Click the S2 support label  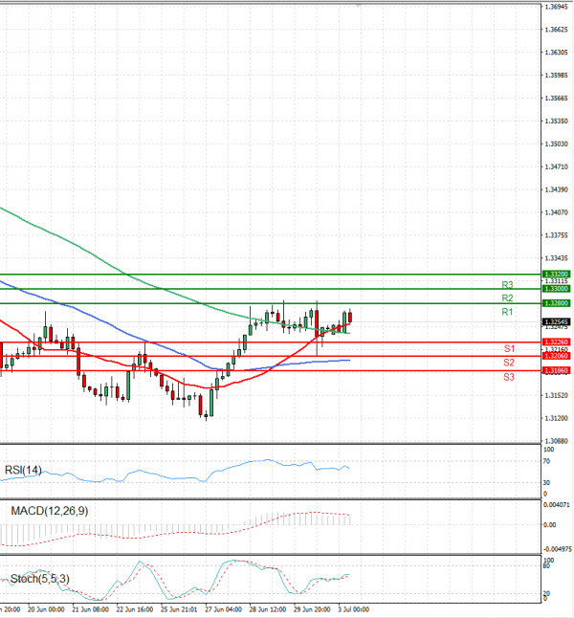(x=509, y=364)
